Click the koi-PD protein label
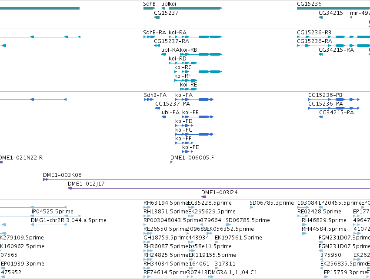 point(184,121)
